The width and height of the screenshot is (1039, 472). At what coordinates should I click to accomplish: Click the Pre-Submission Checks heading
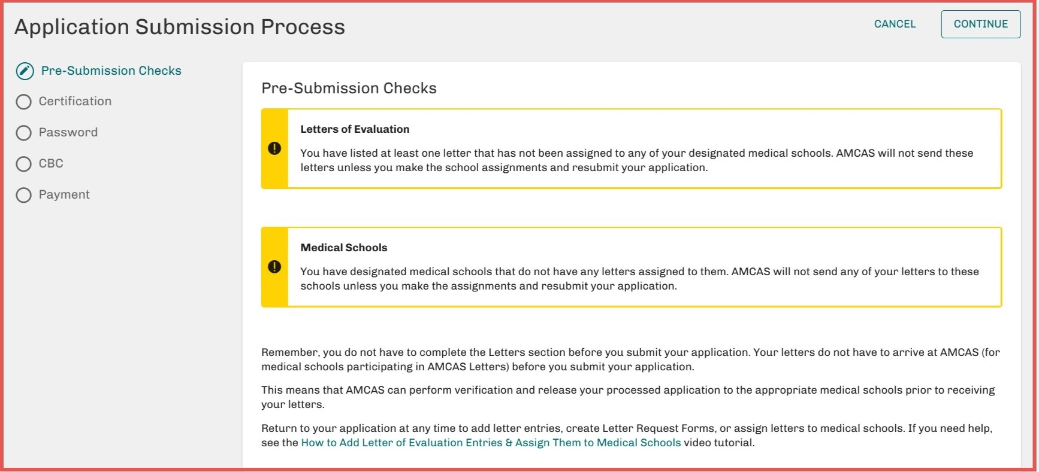tap(349, 88)
